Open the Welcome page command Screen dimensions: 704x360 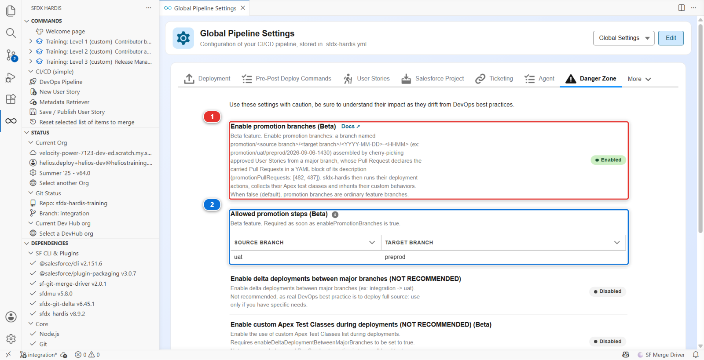pyautogui.click(x=65, y=31)
